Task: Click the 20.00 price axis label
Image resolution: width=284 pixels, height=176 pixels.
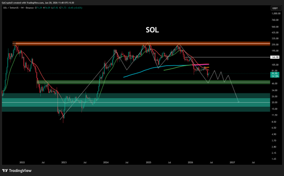Action: (275, 102)
